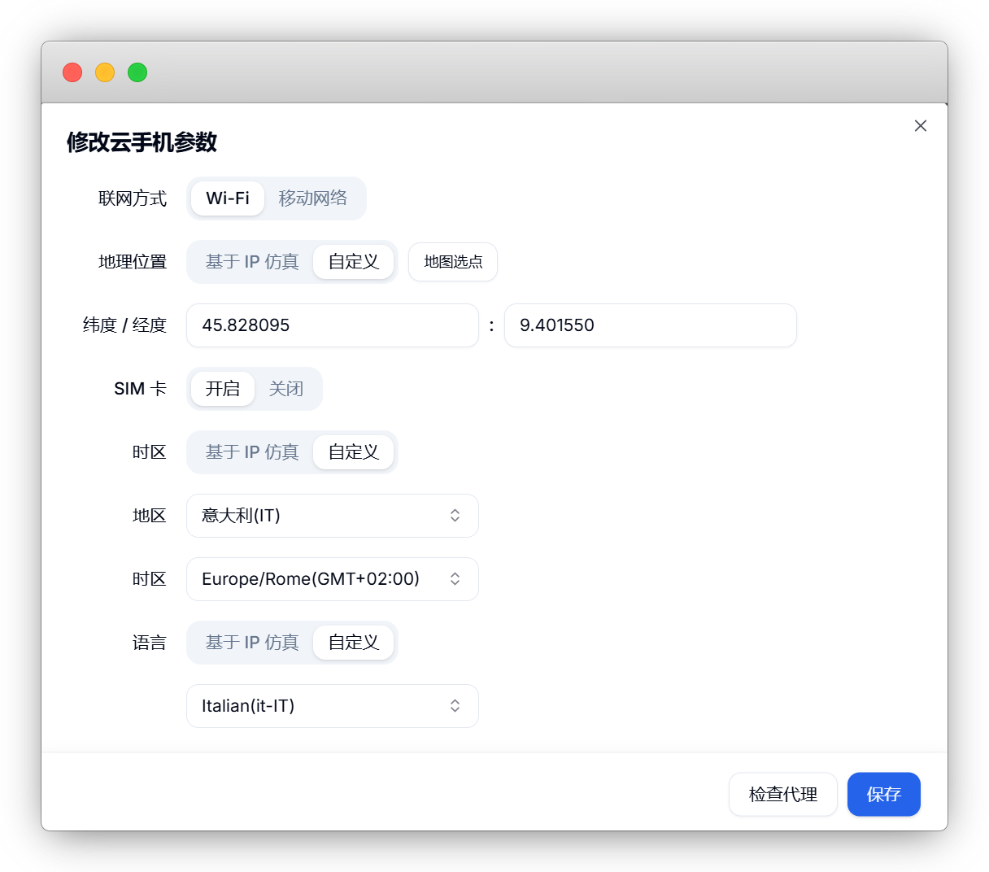Image resolution: width=989 pixels, height=872 pixels.
Task: Click the green full-screen window button
Action: tap(137, 72)
